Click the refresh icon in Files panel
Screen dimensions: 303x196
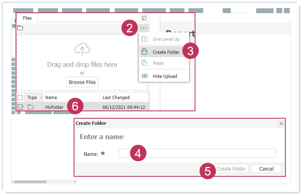pos(144,18)
